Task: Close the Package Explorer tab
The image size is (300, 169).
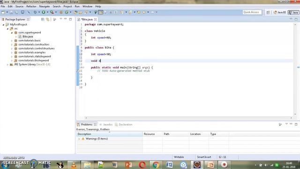Action: (28, 19)
